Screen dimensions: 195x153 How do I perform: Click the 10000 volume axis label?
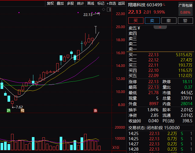(120, 139)
